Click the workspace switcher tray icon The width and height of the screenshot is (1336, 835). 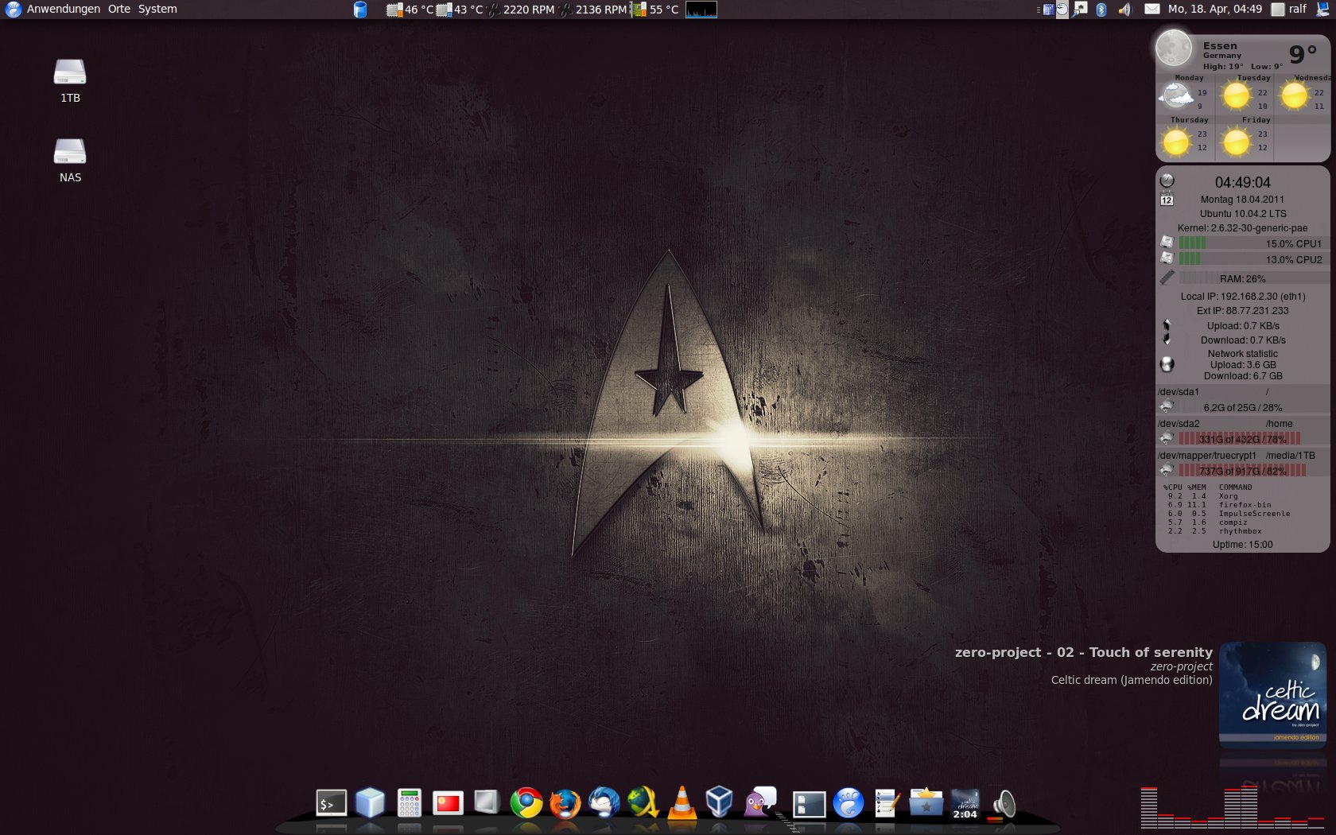click(1049, 10)
